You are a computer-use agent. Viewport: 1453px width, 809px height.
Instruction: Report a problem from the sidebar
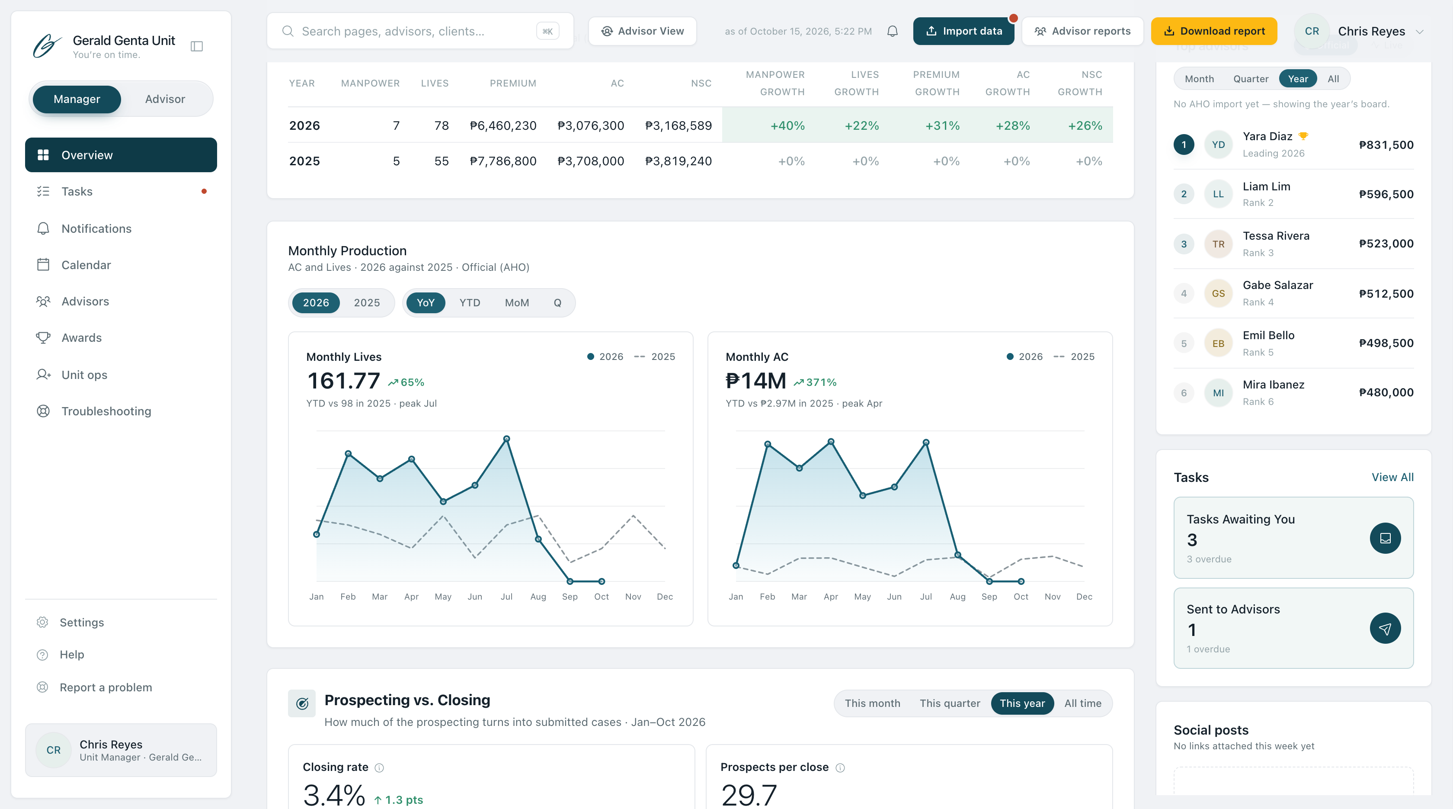coord(121,687)
